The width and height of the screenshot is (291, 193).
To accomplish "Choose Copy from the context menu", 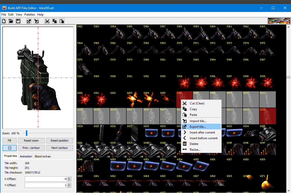I will (x=201, y=109).
